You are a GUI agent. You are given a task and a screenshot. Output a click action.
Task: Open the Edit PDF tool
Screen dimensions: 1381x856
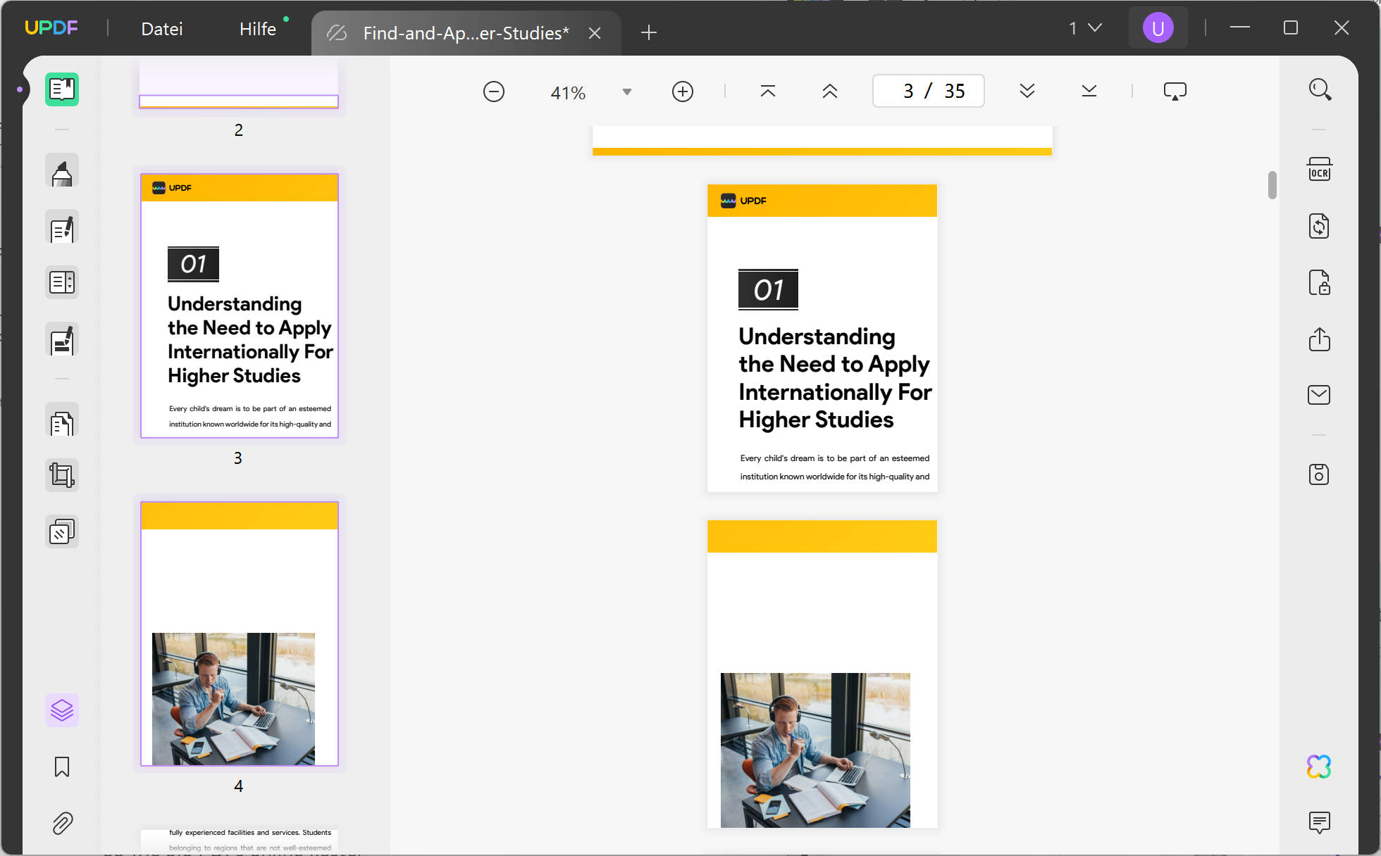62,227
